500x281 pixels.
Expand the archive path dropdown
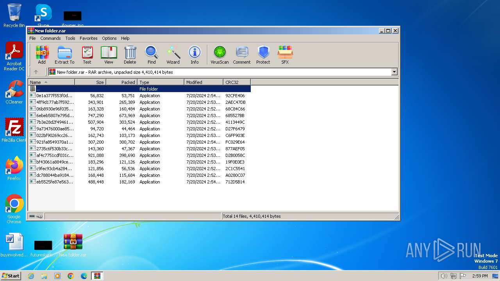394,72
